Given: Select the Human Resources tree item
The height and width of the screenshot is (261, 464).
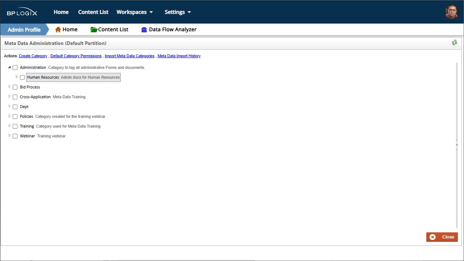Looking at the screenshot, I should tap(73, 77).
